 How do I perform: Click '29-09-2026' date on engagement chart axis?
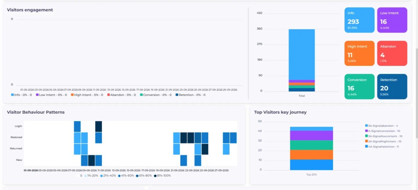pyautogui.click(x=230, y=90)
